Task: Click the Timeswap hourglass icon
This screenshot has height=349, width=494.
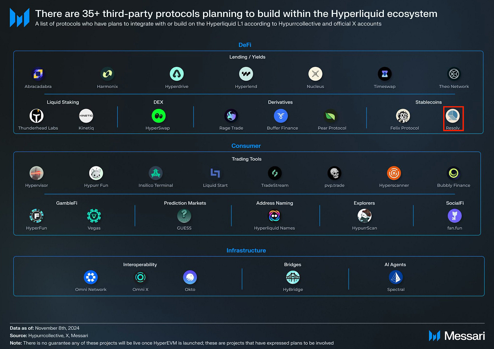Action: (385, 74)
